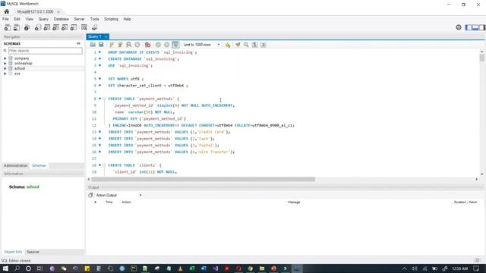The height and width of the screenshot is (273, 486).
Task: Open the View menu
Action: coord(29,19)
